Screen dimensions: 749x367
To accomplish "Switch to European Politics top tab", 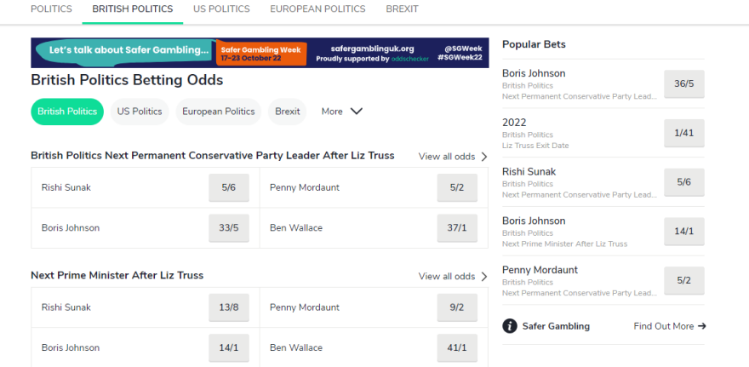I will pyautogui.click(x=317, y=9).
